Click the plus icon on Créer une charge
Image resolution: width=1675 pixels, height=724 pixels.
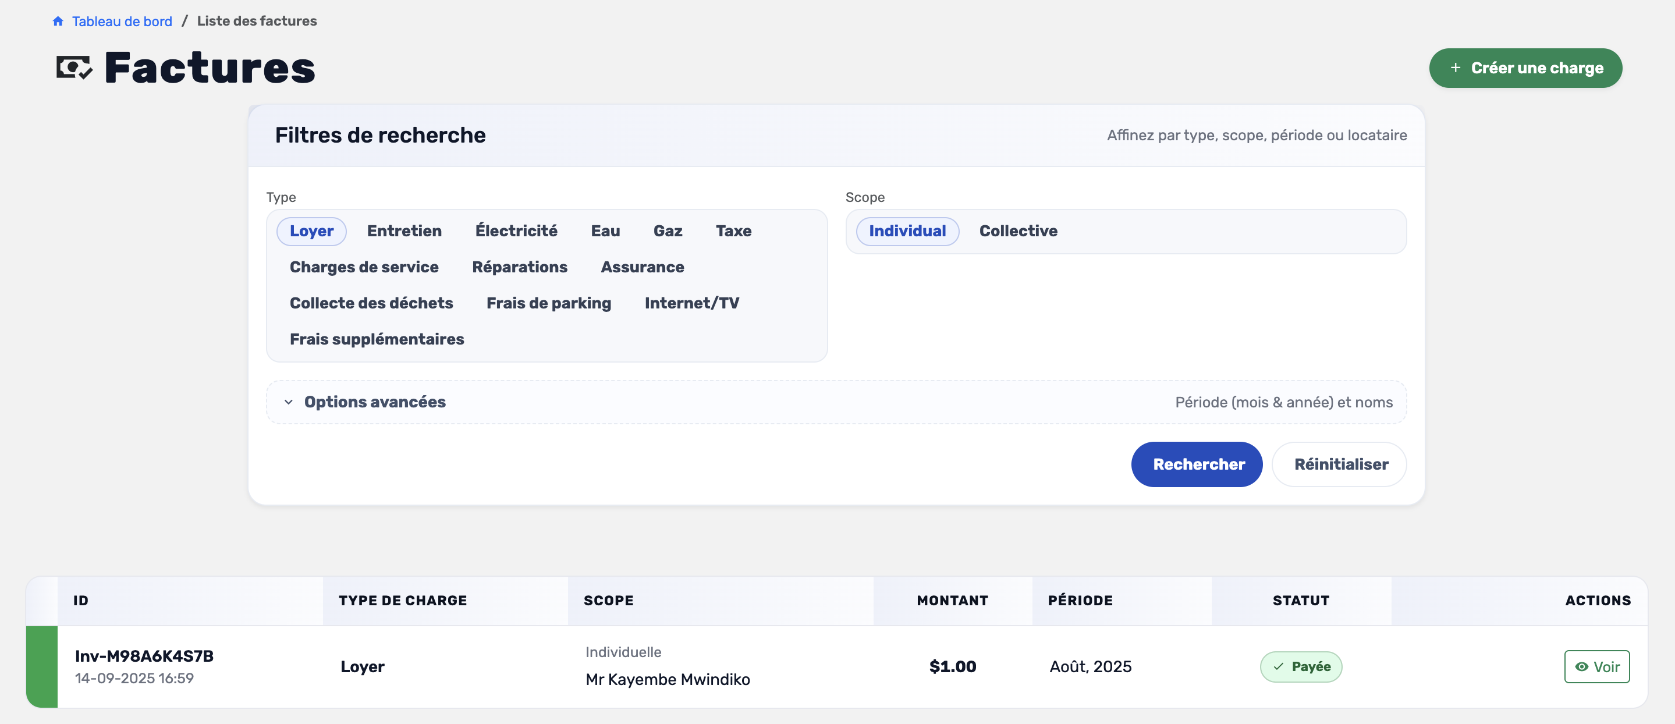tap(1455, 68)
